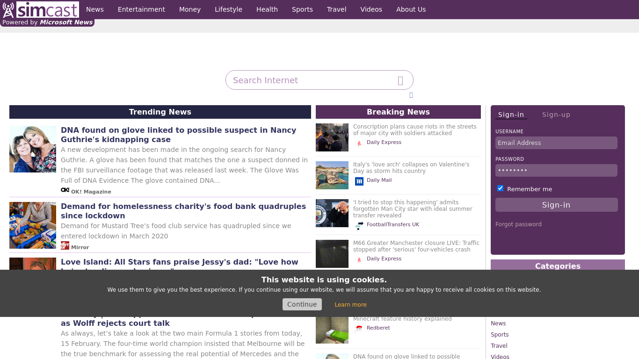Click the Daily Mail source icon
This screenshot has height=359, width=639.
359,181
